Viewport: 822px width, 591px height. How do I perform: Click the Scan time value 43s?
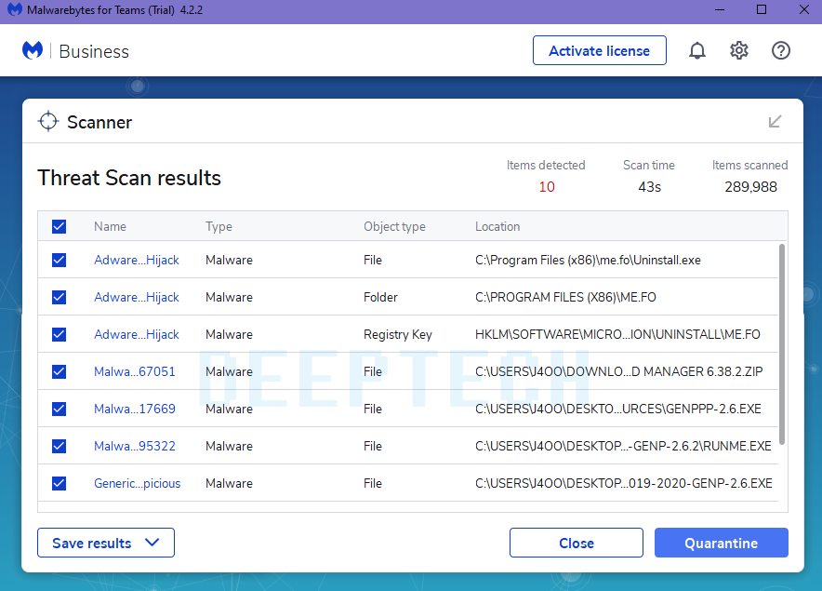649,187
